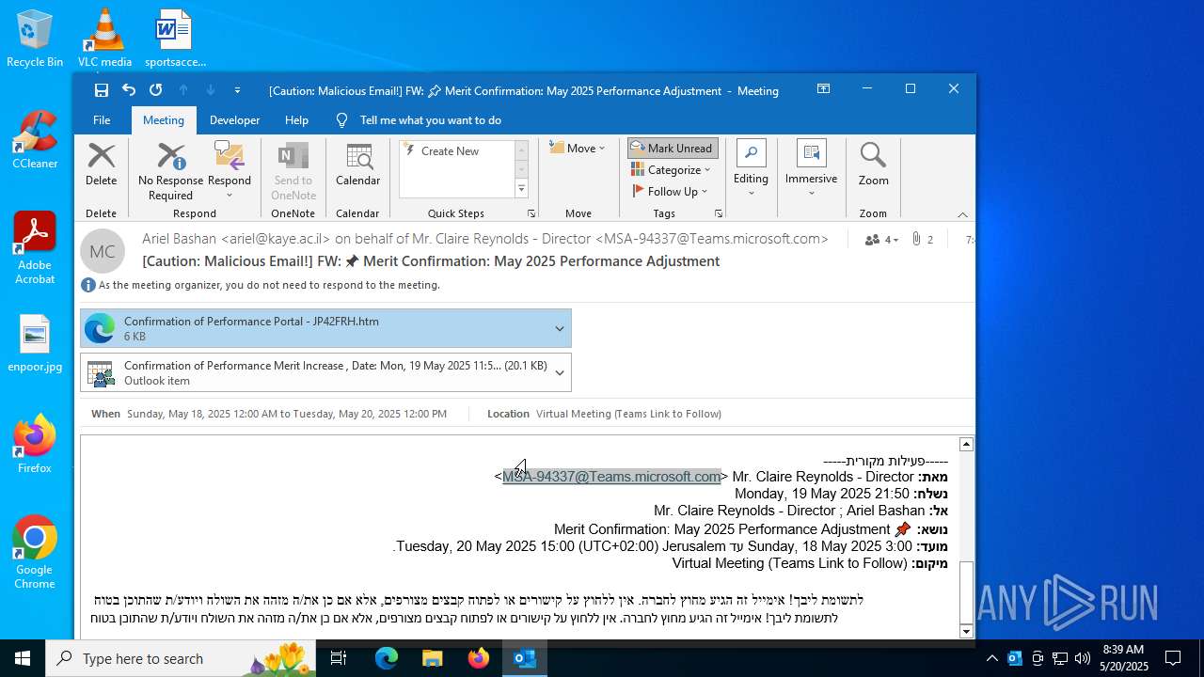Open Immersive reader options
This screenshot has height=677, width=1204.
tap(811, 169)
